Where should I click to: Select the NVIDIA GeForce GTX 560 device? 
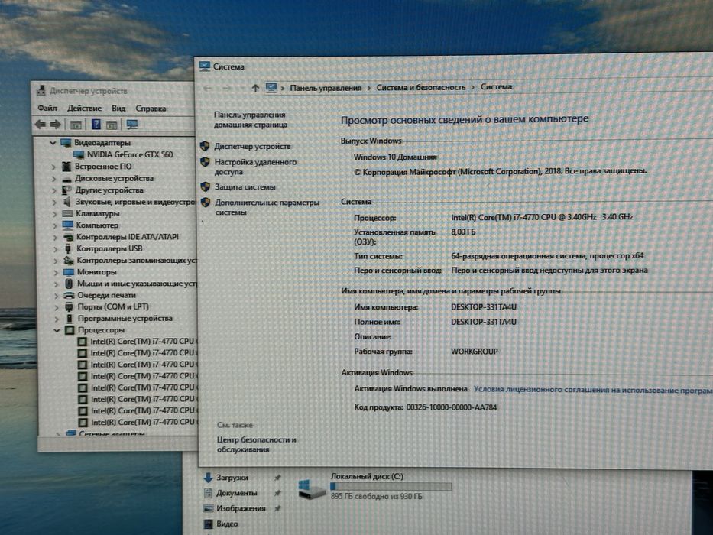[x=130, y=154]
